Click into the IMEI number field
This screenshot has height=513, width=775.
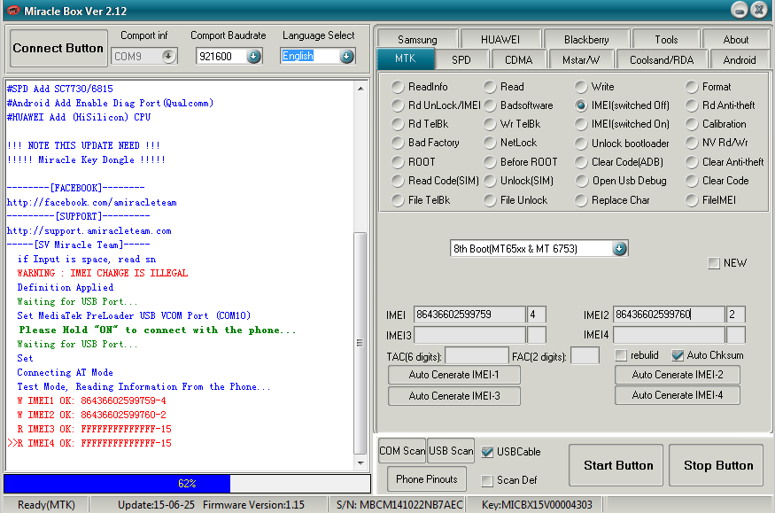click(x=469, y=315)
